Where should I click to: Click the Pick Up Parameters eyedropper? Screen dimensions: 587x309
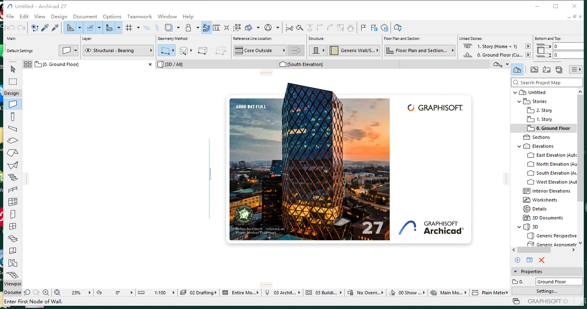pos(45,28)
